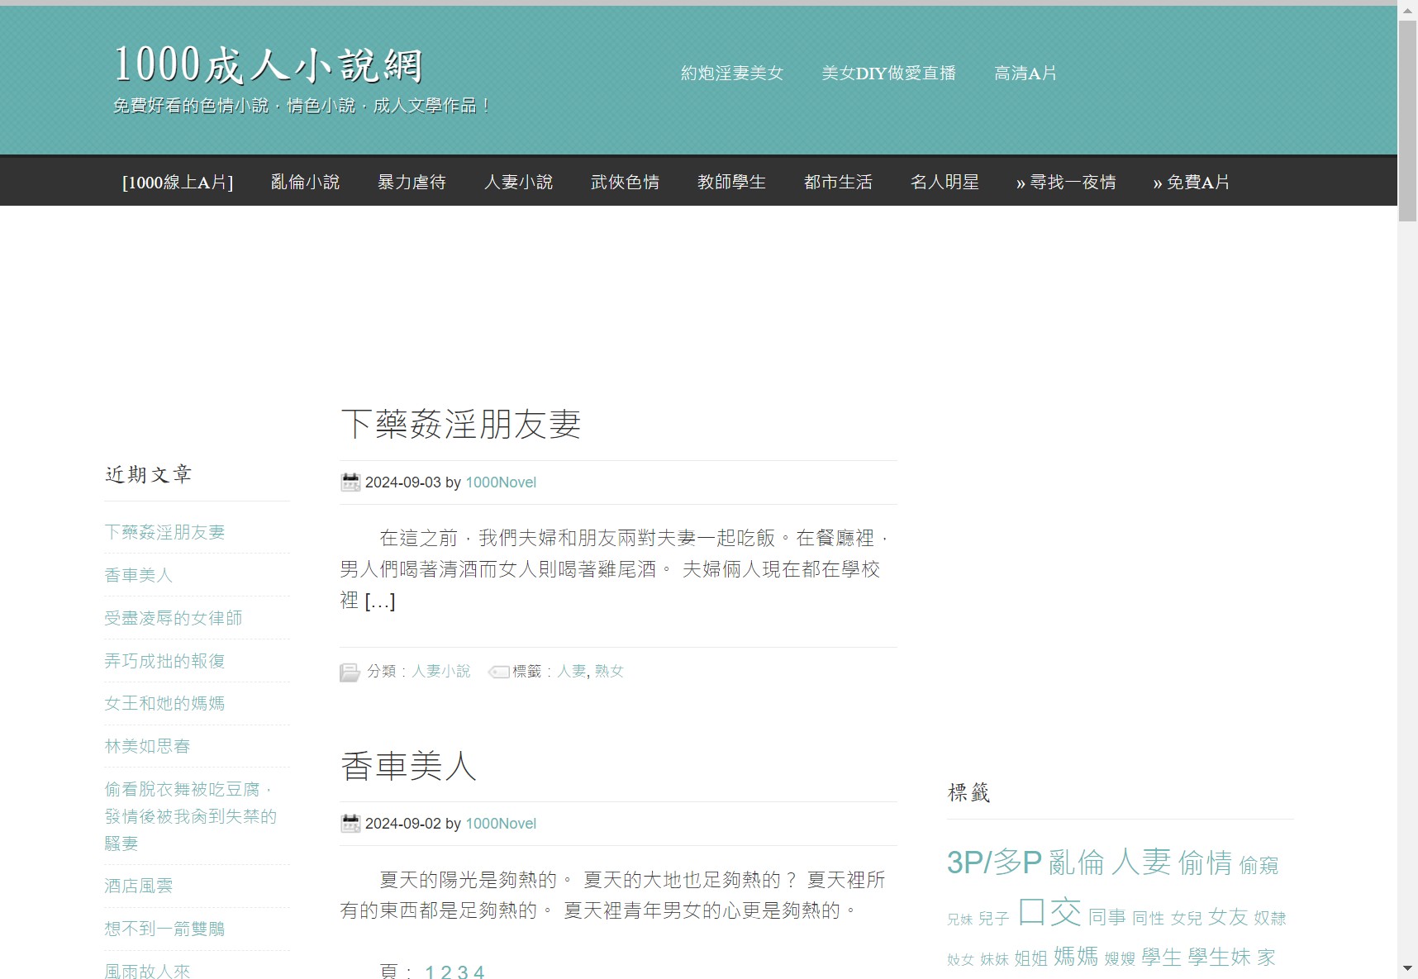Click author link 1000Novel
1418x979 pixels.
(x=501, y=482)
